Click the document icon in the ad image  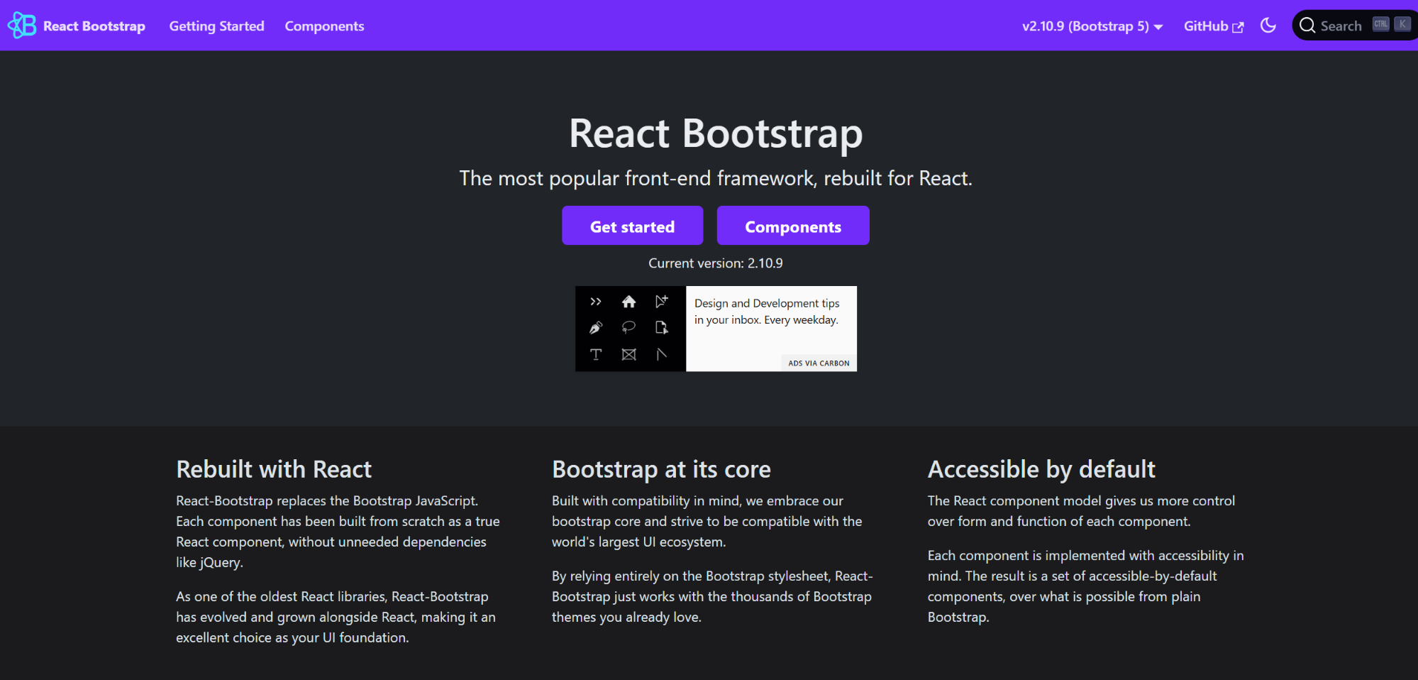point(661,327)
